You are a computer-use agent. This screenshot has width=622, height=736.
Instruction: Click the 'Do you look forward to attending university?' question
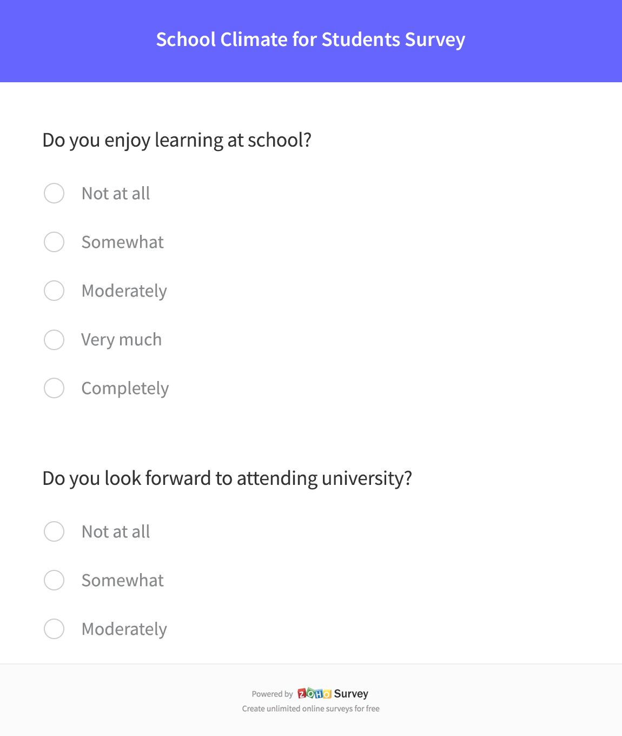pos(227,478)
